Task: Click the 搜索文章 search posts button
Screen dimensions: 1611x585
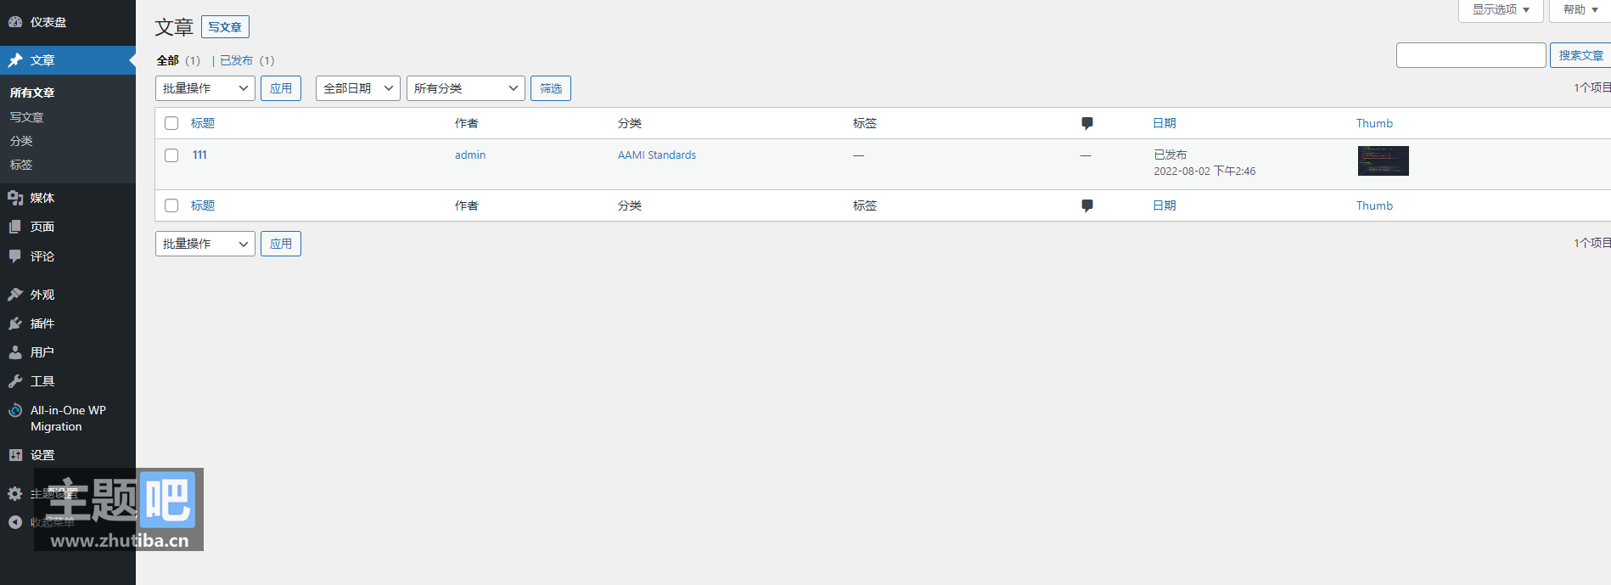Action: pos(1580,55)
